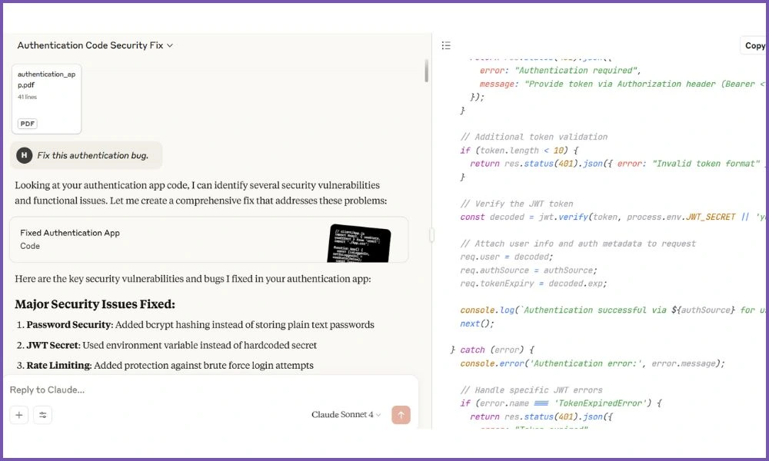Click the H user avatar
This screenshot has width=769, height=461.
(24, 155)
